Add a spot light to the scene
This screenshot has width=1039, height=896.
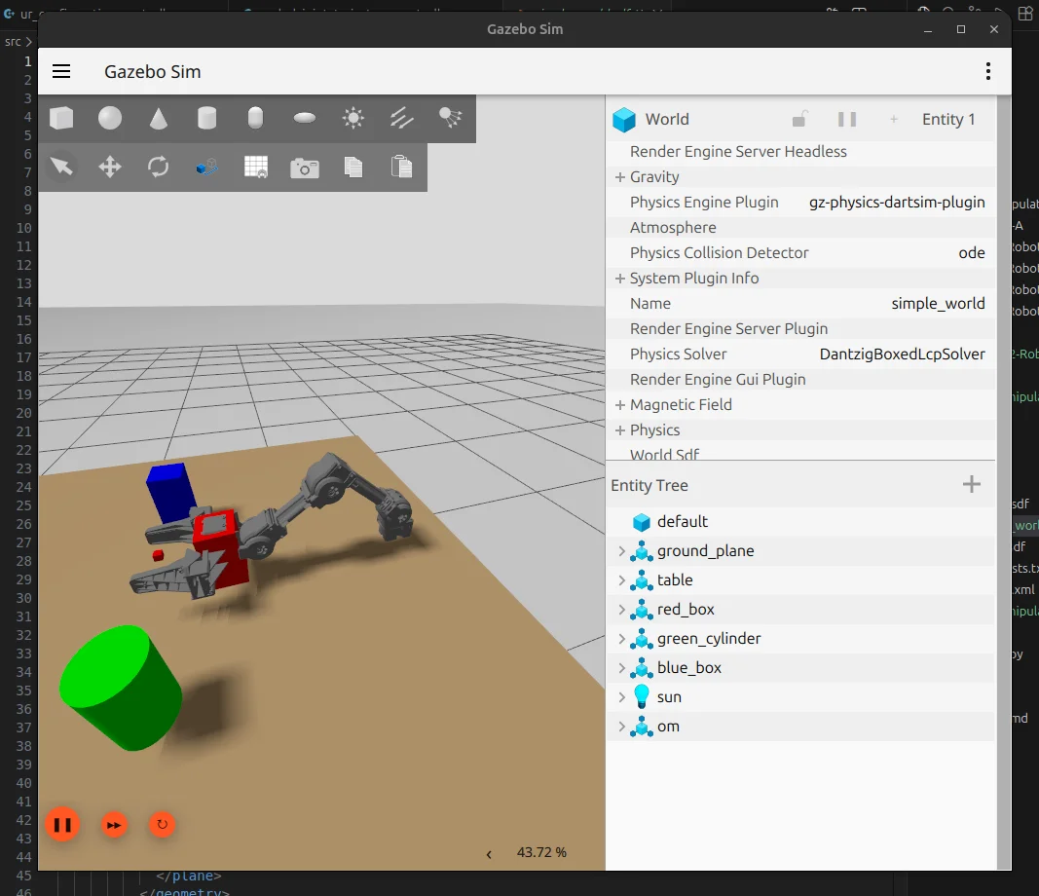pyautogui.click(x=450, y=118)
